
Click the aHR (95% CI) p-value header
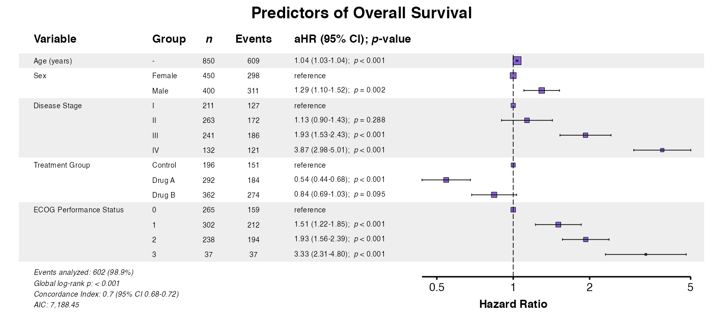click(x=352, y=39)
